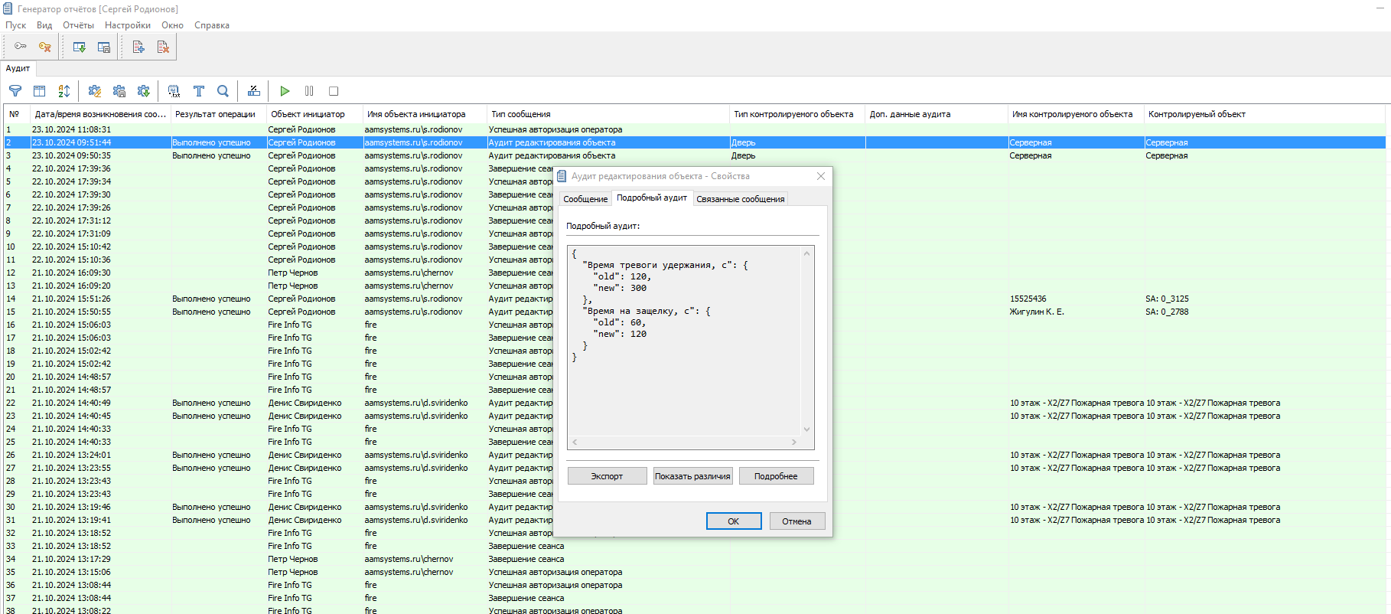The height and width of the screenshot is (614, 1391).
Task: Select row with date 23.10.2024 09:50:35
Action: (695, 155)
